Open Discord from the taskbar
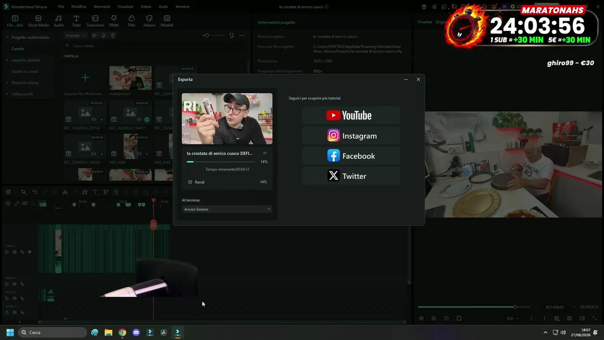 [136, 332]
